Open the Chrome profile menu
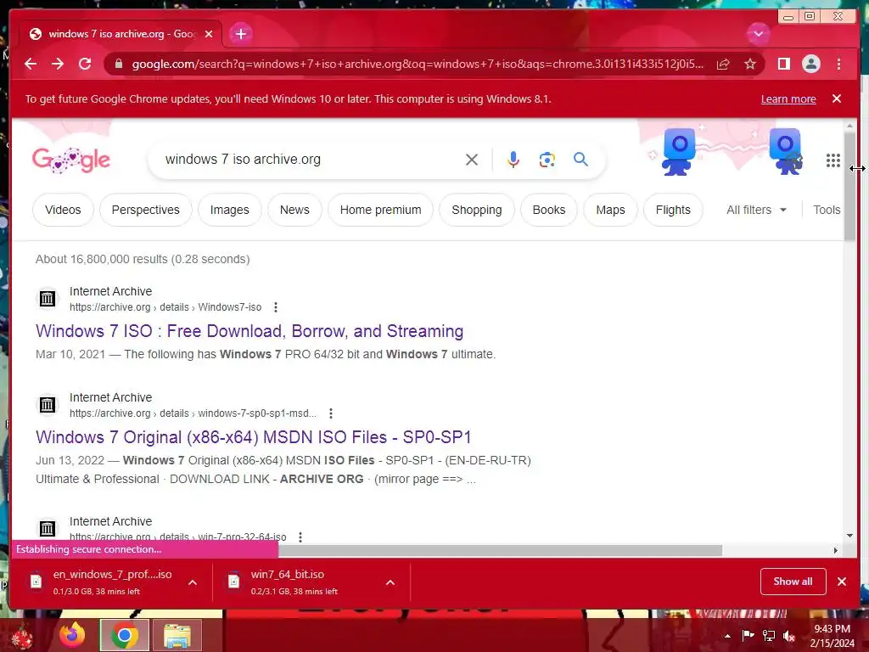Screen dimensions: 869x652 [810, 64]
